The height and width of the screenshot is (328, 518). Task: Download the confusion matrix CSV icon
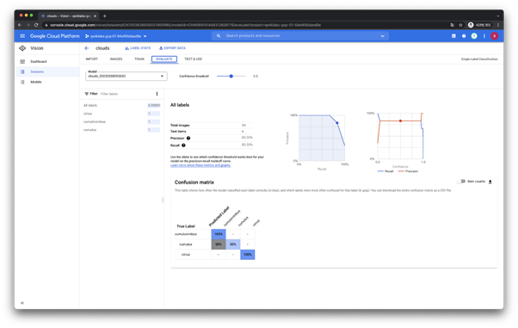[490, 182]
